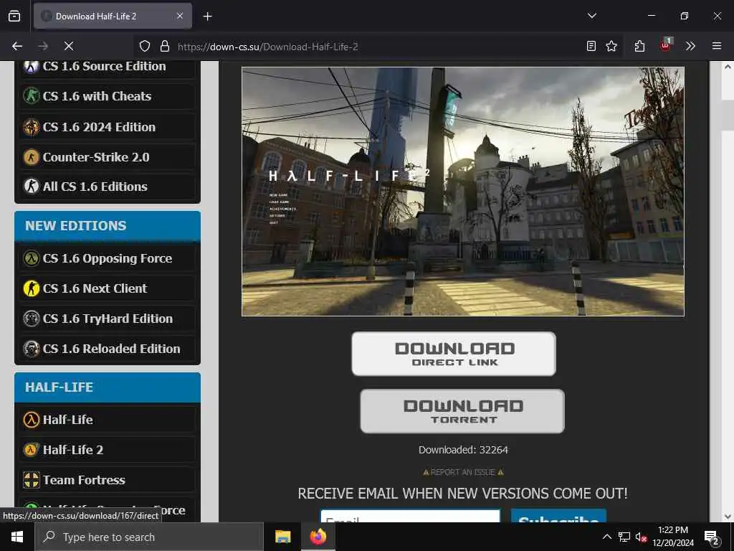Open the extensions puzzle piece menu

pos(639,46)
